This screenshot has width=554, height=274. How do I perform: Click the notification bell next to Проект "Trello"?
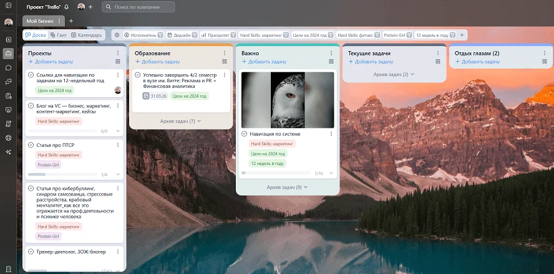coord(66,7)
